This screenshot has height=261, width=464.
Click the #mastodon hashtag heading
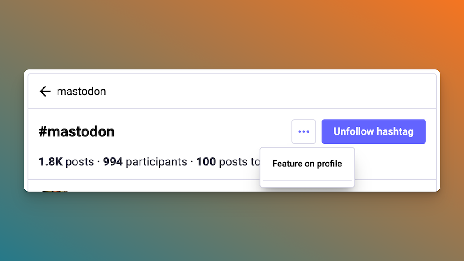click(77, 132)
